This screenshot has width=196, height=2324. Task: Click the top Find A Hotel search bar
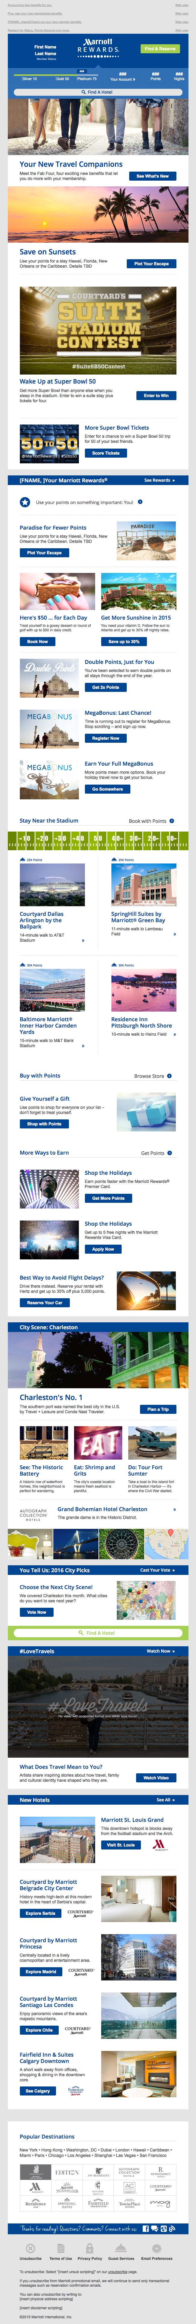coord(98,92)
